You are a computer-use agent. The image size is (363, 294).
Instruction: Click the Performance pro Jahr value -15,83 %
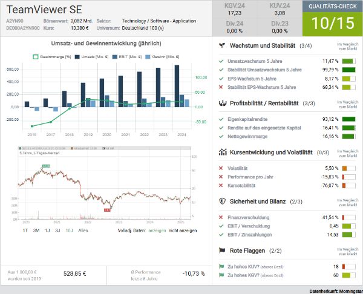(x=330, y=177)
